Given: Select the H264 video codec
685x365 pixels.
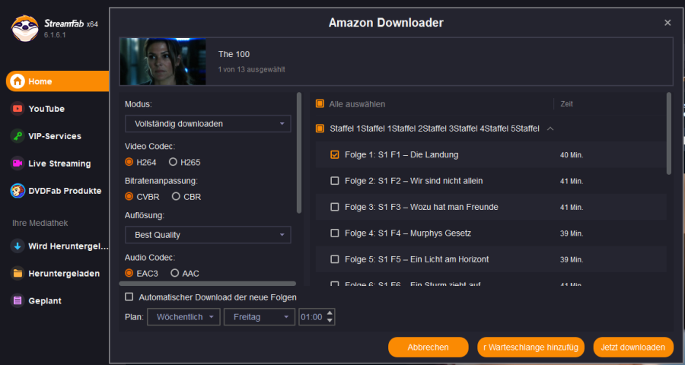Looking at the screenshot, I should (x=129, y=162).
